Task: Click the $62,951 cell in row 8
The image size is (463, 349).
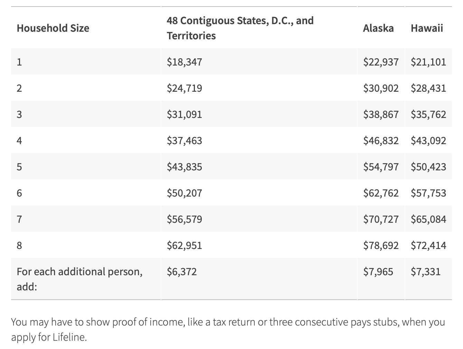Action: 185,245
